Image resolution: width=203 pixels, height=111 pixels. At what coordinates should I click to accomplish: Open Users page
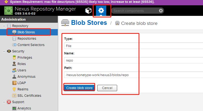coord(22,70)
